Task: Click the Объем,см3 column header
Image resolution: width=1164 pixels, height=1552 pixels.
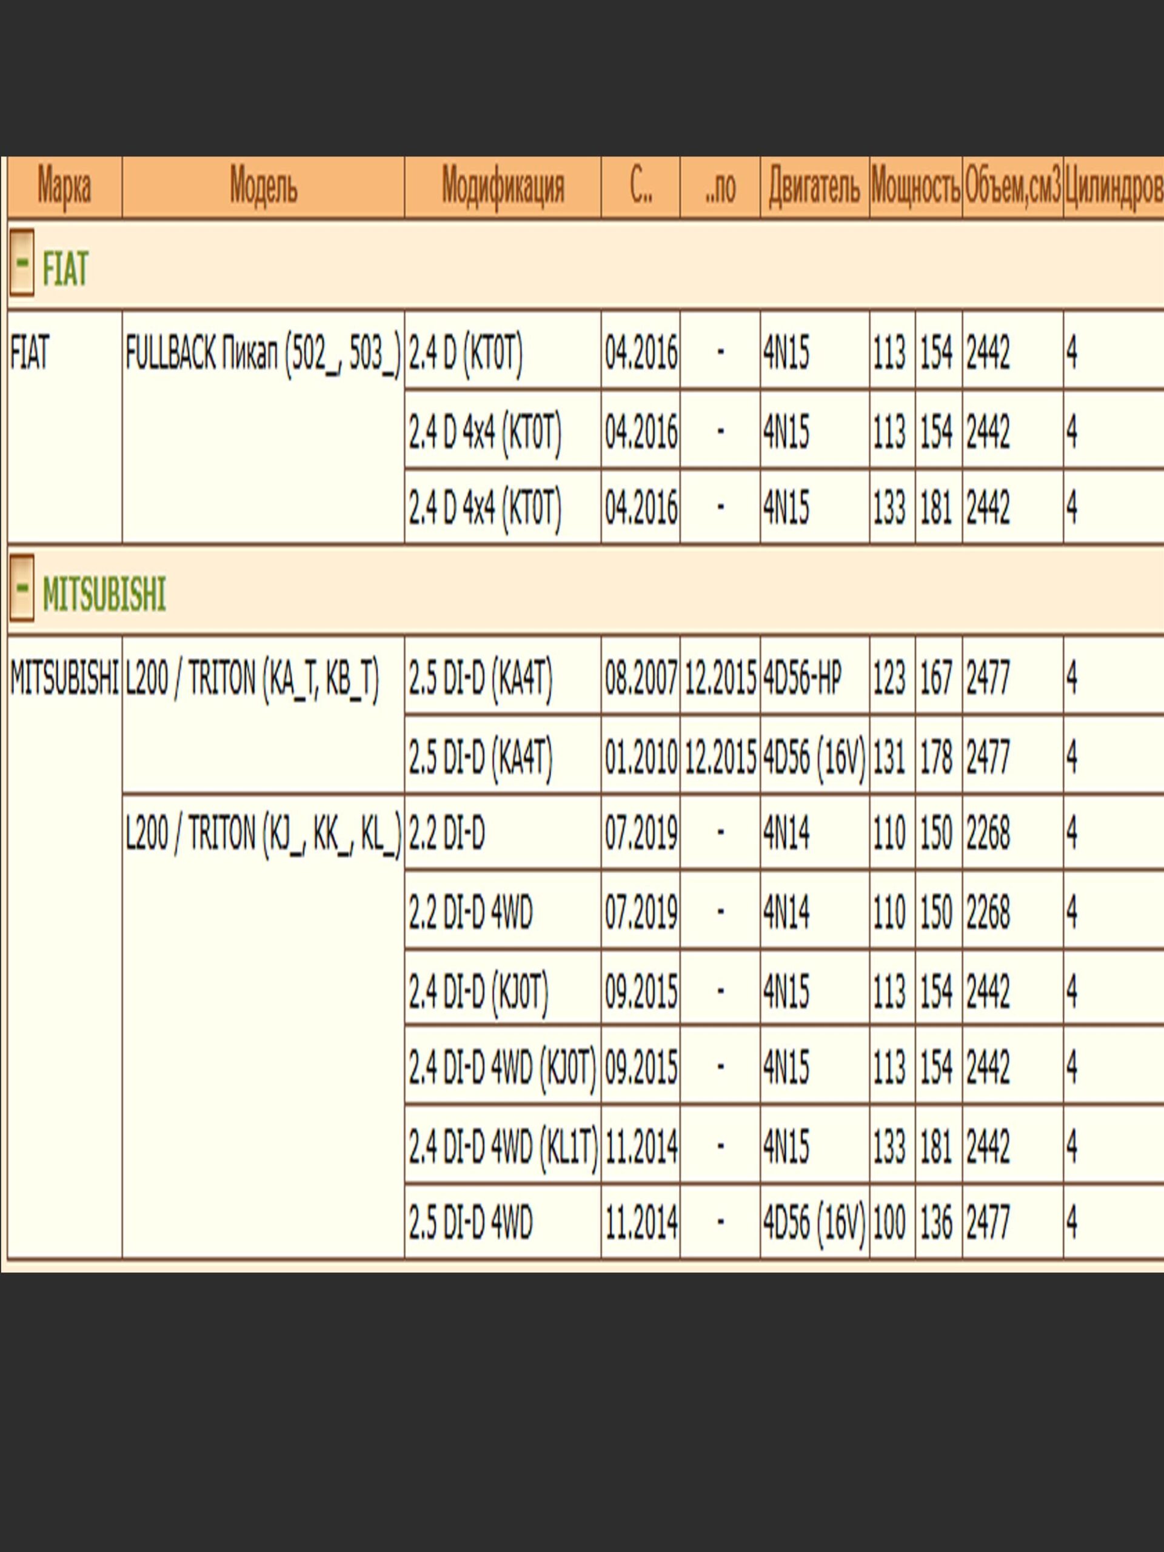Action: click(1012, 187)
